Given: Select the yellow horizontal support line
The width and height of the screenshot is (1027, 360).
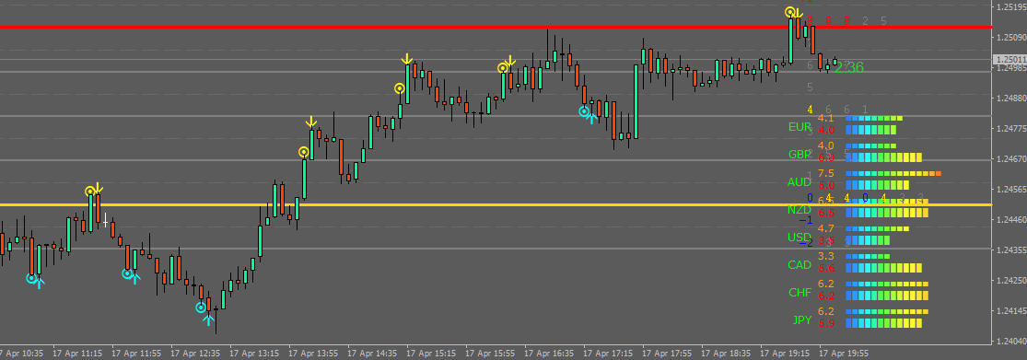Looking at the screenshot, I should point(495,205).
